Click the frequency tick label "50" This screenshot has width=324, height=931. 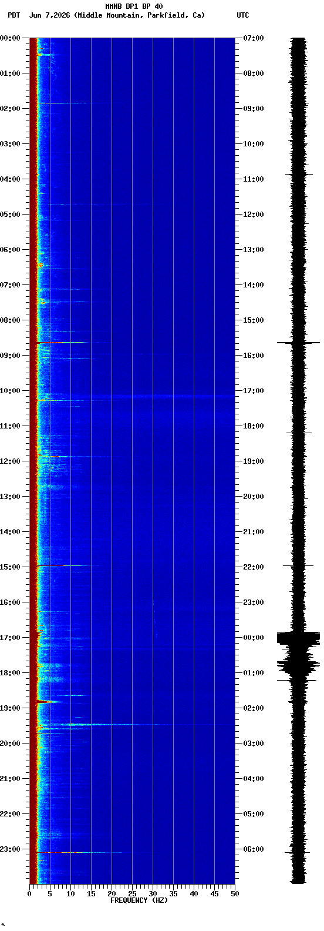pos(235,894)
